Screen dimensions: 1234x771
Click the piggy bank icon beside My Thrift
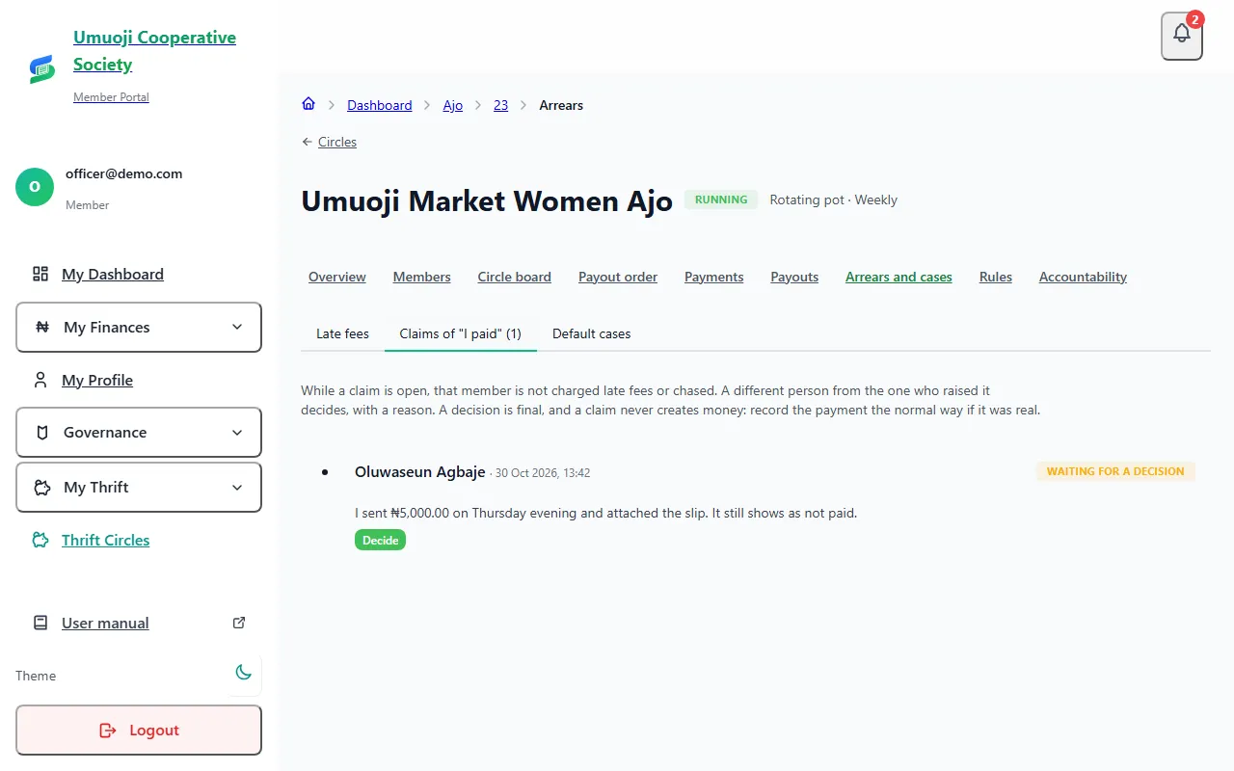(x=42, y=487)
